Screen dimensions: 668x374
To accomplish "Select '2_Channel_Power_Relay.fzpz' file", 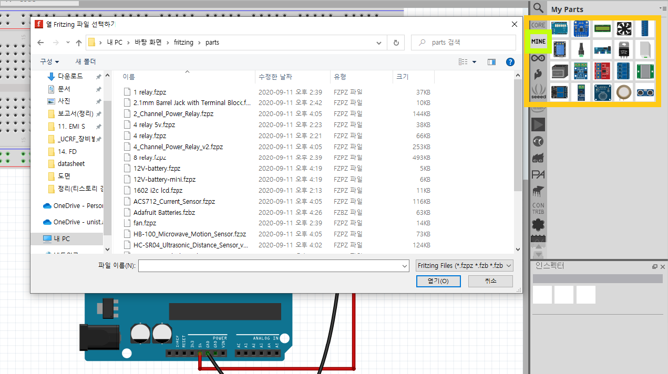I will (173, 113).
